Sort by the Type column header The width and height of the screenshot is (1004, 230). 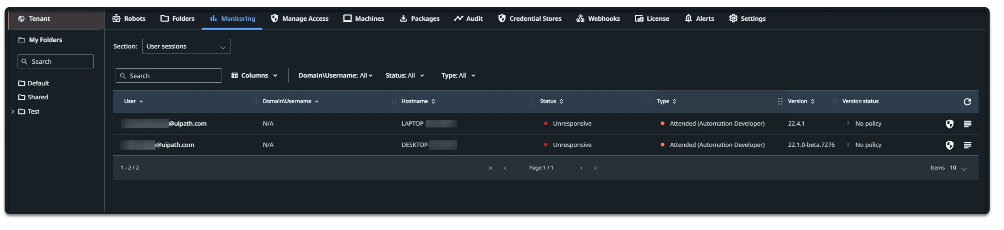[667, 101]
